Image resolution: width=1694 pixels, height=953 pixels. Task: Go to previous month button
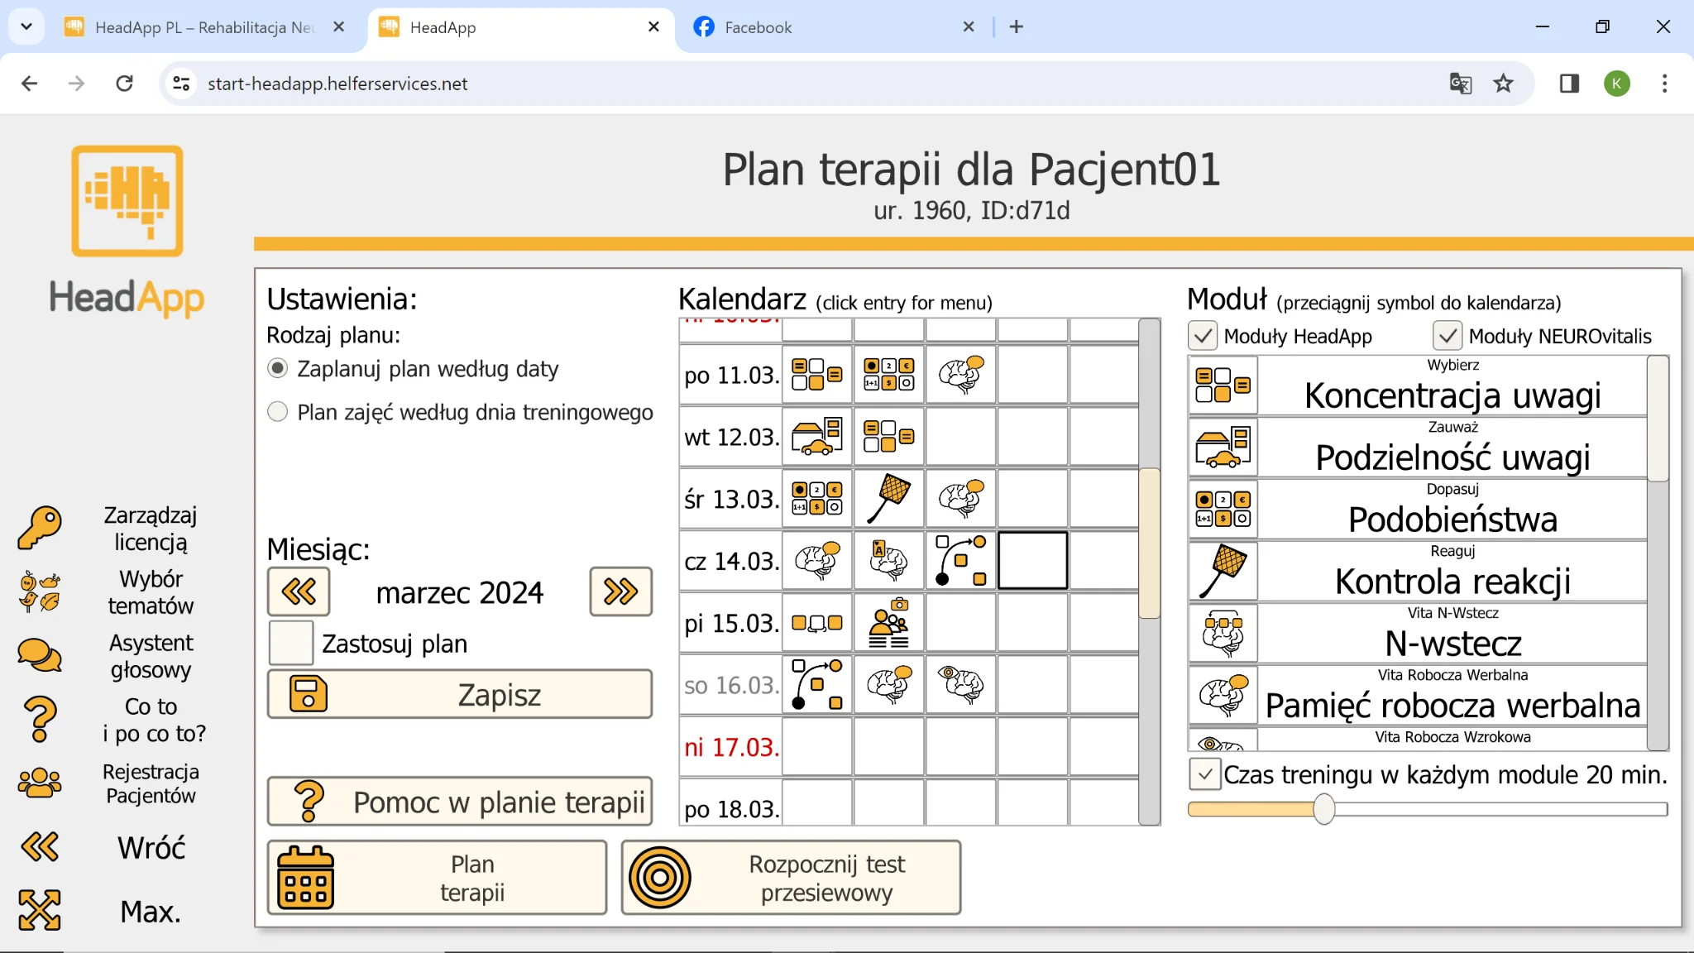click(299, 591)
